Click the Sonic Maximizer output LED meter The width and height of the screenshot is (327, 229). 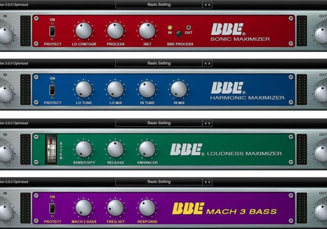(x=302, y=31)
